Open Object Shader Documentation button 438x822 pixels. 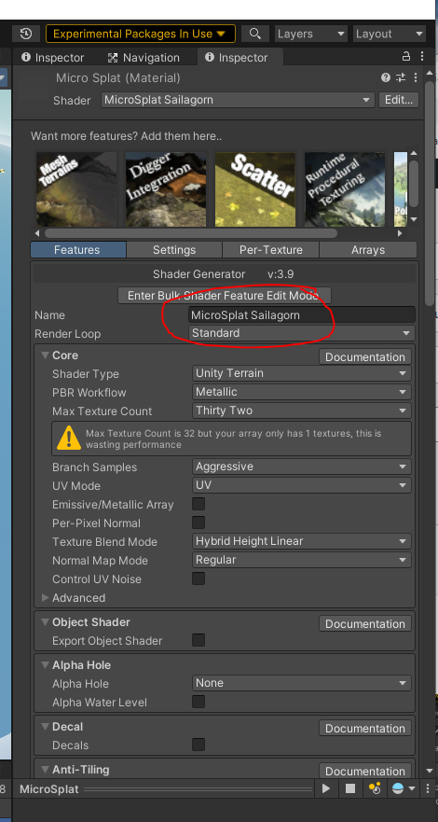(365, 624)
